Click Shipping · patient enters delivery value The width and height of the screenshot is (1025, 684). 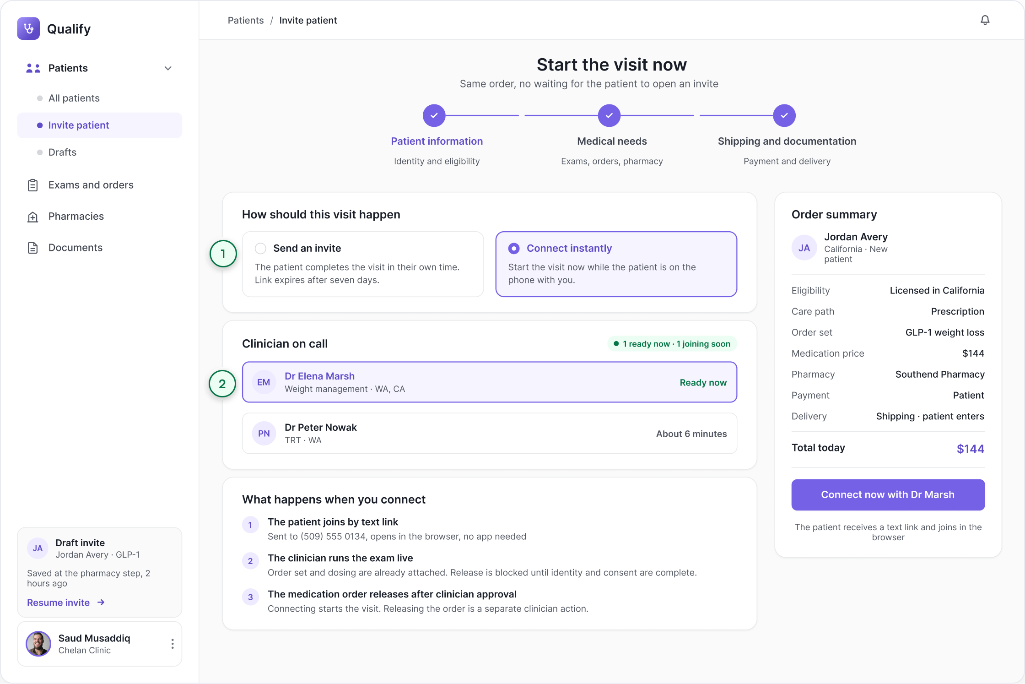click(930, 416)
